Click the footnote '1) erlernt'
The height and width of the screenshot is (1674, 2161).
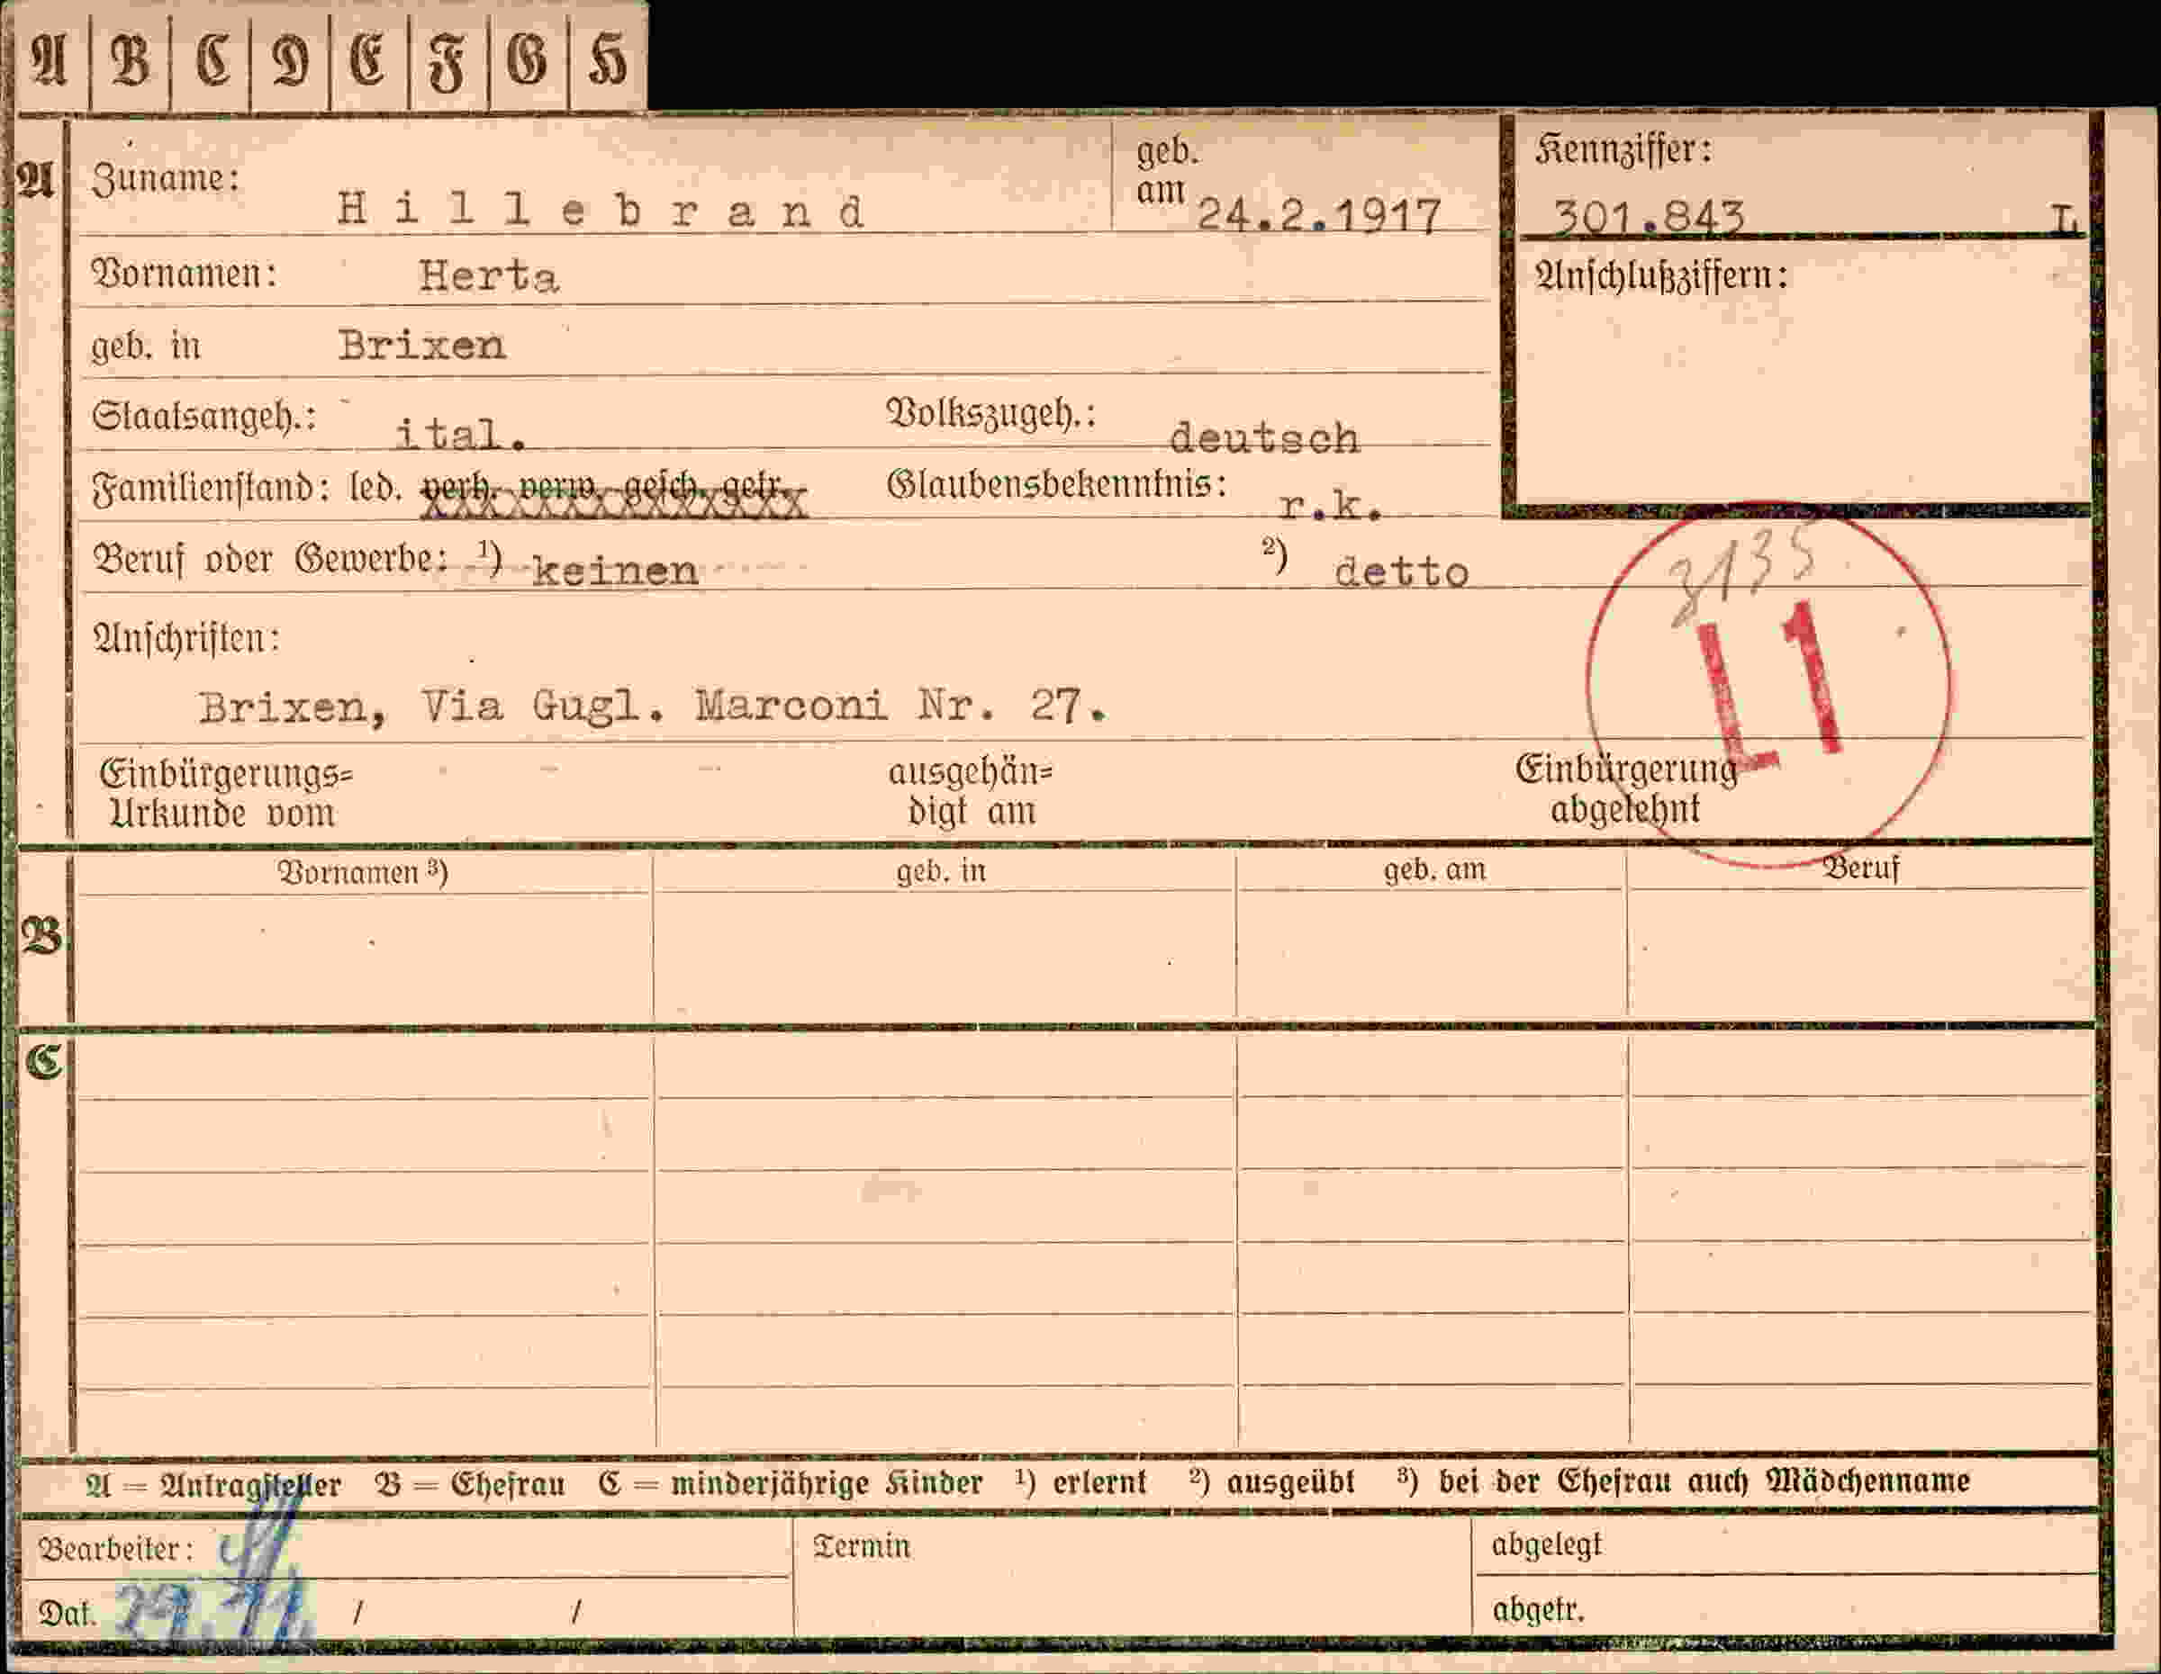(1080, 1482)
